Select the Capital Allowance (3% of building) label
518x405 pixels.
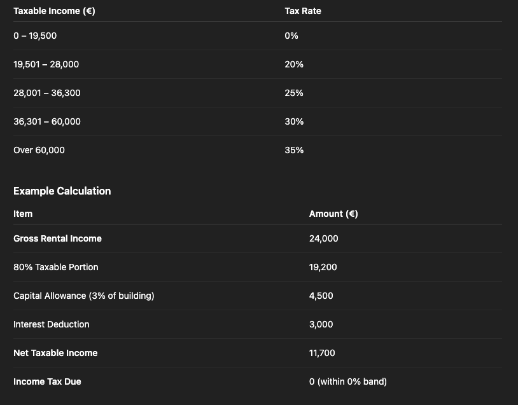[83, 296]
